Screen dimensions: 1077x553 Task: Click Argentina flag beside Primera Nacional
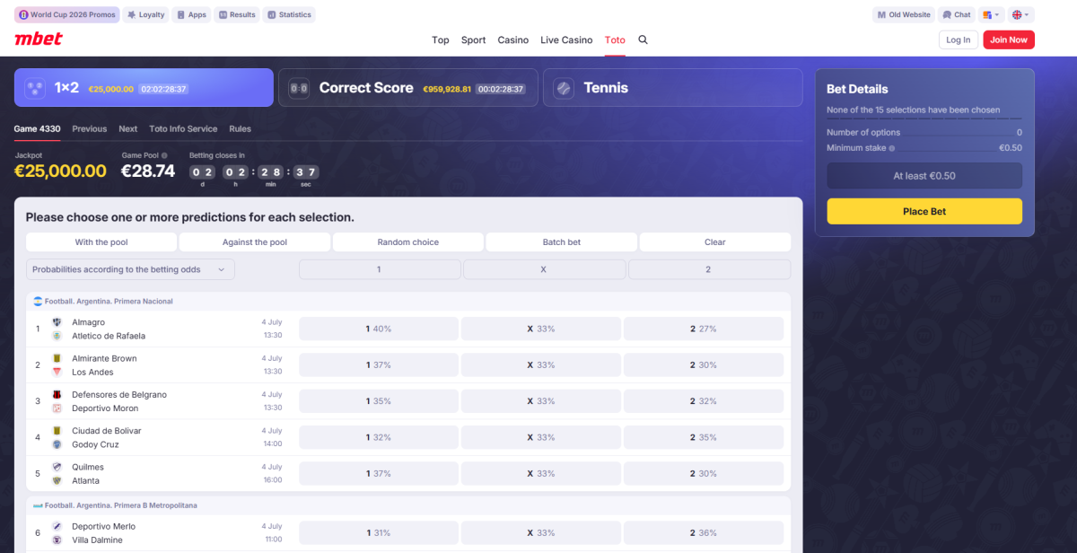tap(38, 302)
